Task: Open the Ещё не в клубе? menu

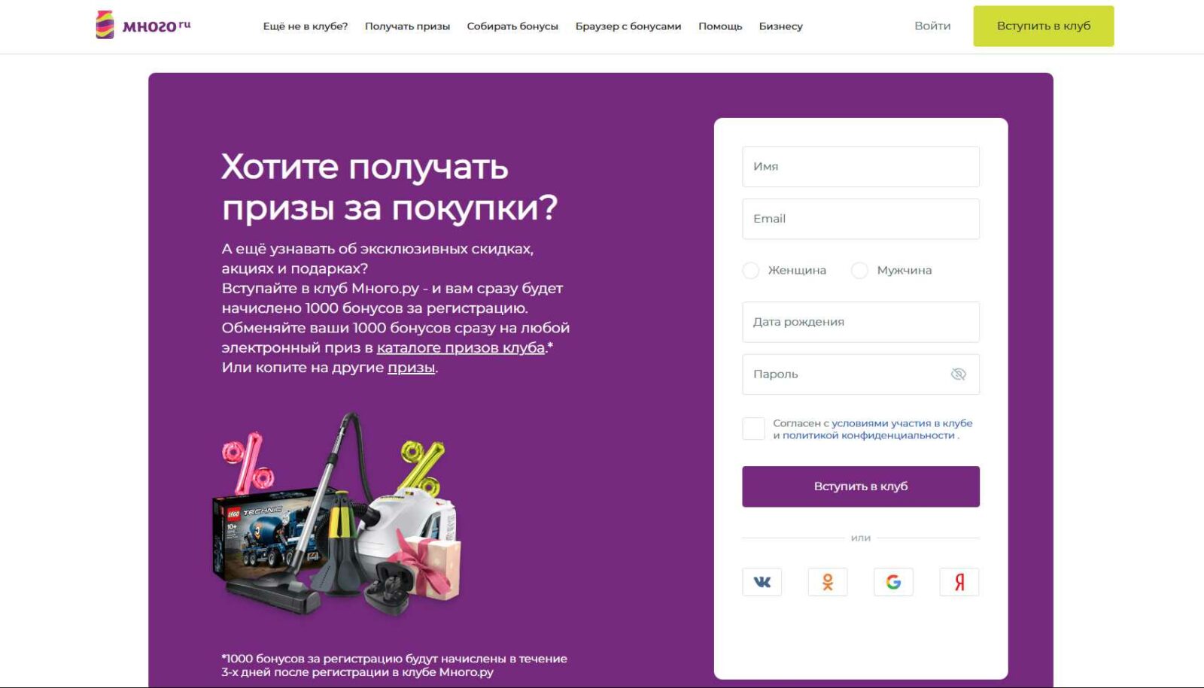Action: (306, 26)
